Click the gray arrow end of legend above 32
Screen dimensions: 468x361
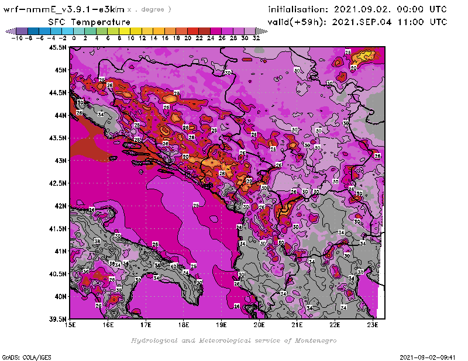(261, 31)
